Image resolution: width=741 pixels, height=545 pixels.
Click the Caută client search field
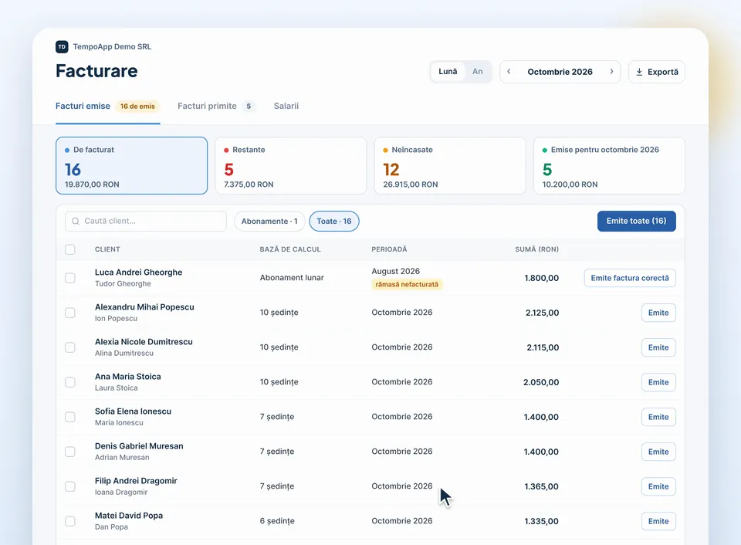click(146, 222)
